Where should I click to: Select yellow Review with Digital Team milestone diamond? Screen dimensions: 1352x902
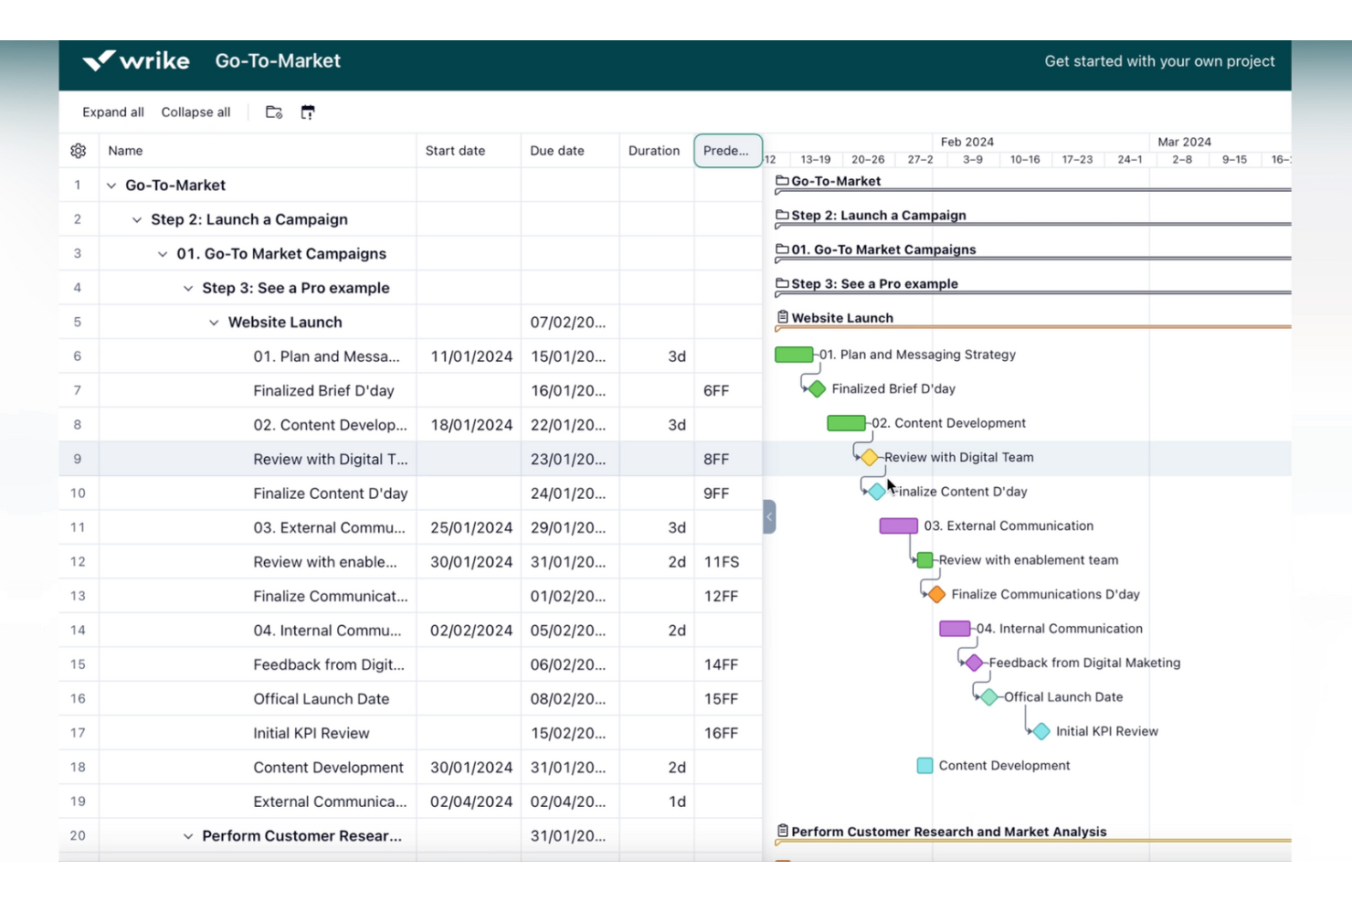(x=869, y=457)
